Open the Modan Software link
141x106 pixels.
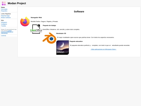[x=6, y=18]
